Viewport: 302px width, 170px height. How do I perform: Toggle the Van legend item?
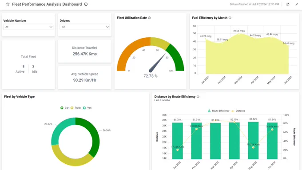pyautogui.click(x=87, y=108)
